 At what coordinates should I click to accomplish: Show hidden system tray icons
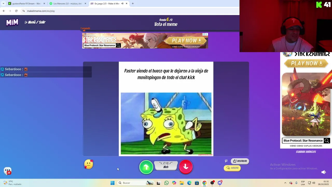point(285,183)
